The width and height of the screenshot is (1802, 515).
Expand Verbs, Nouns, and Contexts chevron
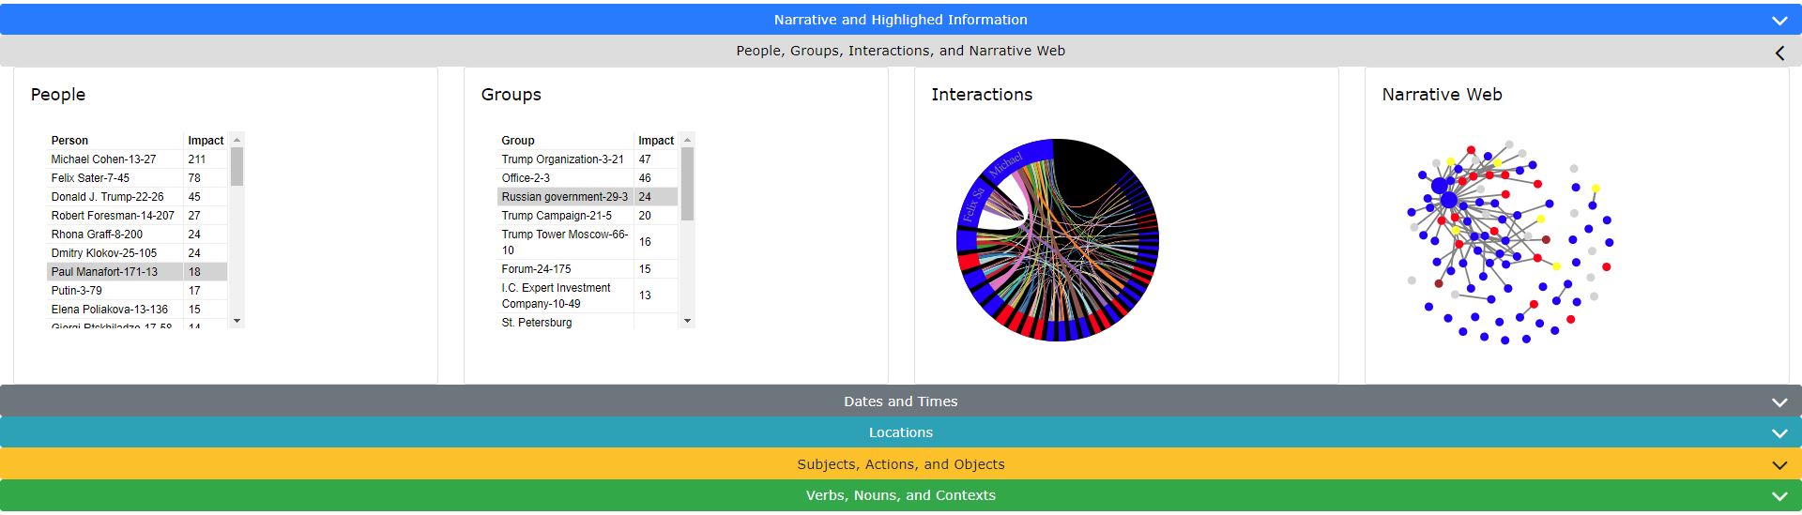[1779, 496]
